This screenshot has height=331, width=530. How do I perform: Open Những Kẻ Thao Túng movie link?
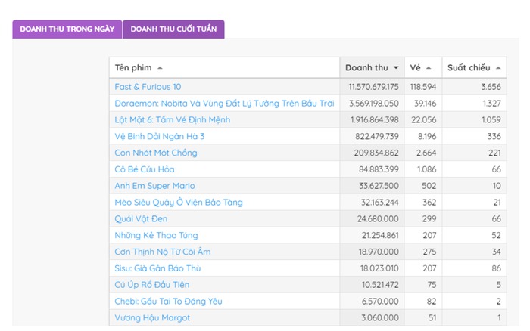click(155, 236)
